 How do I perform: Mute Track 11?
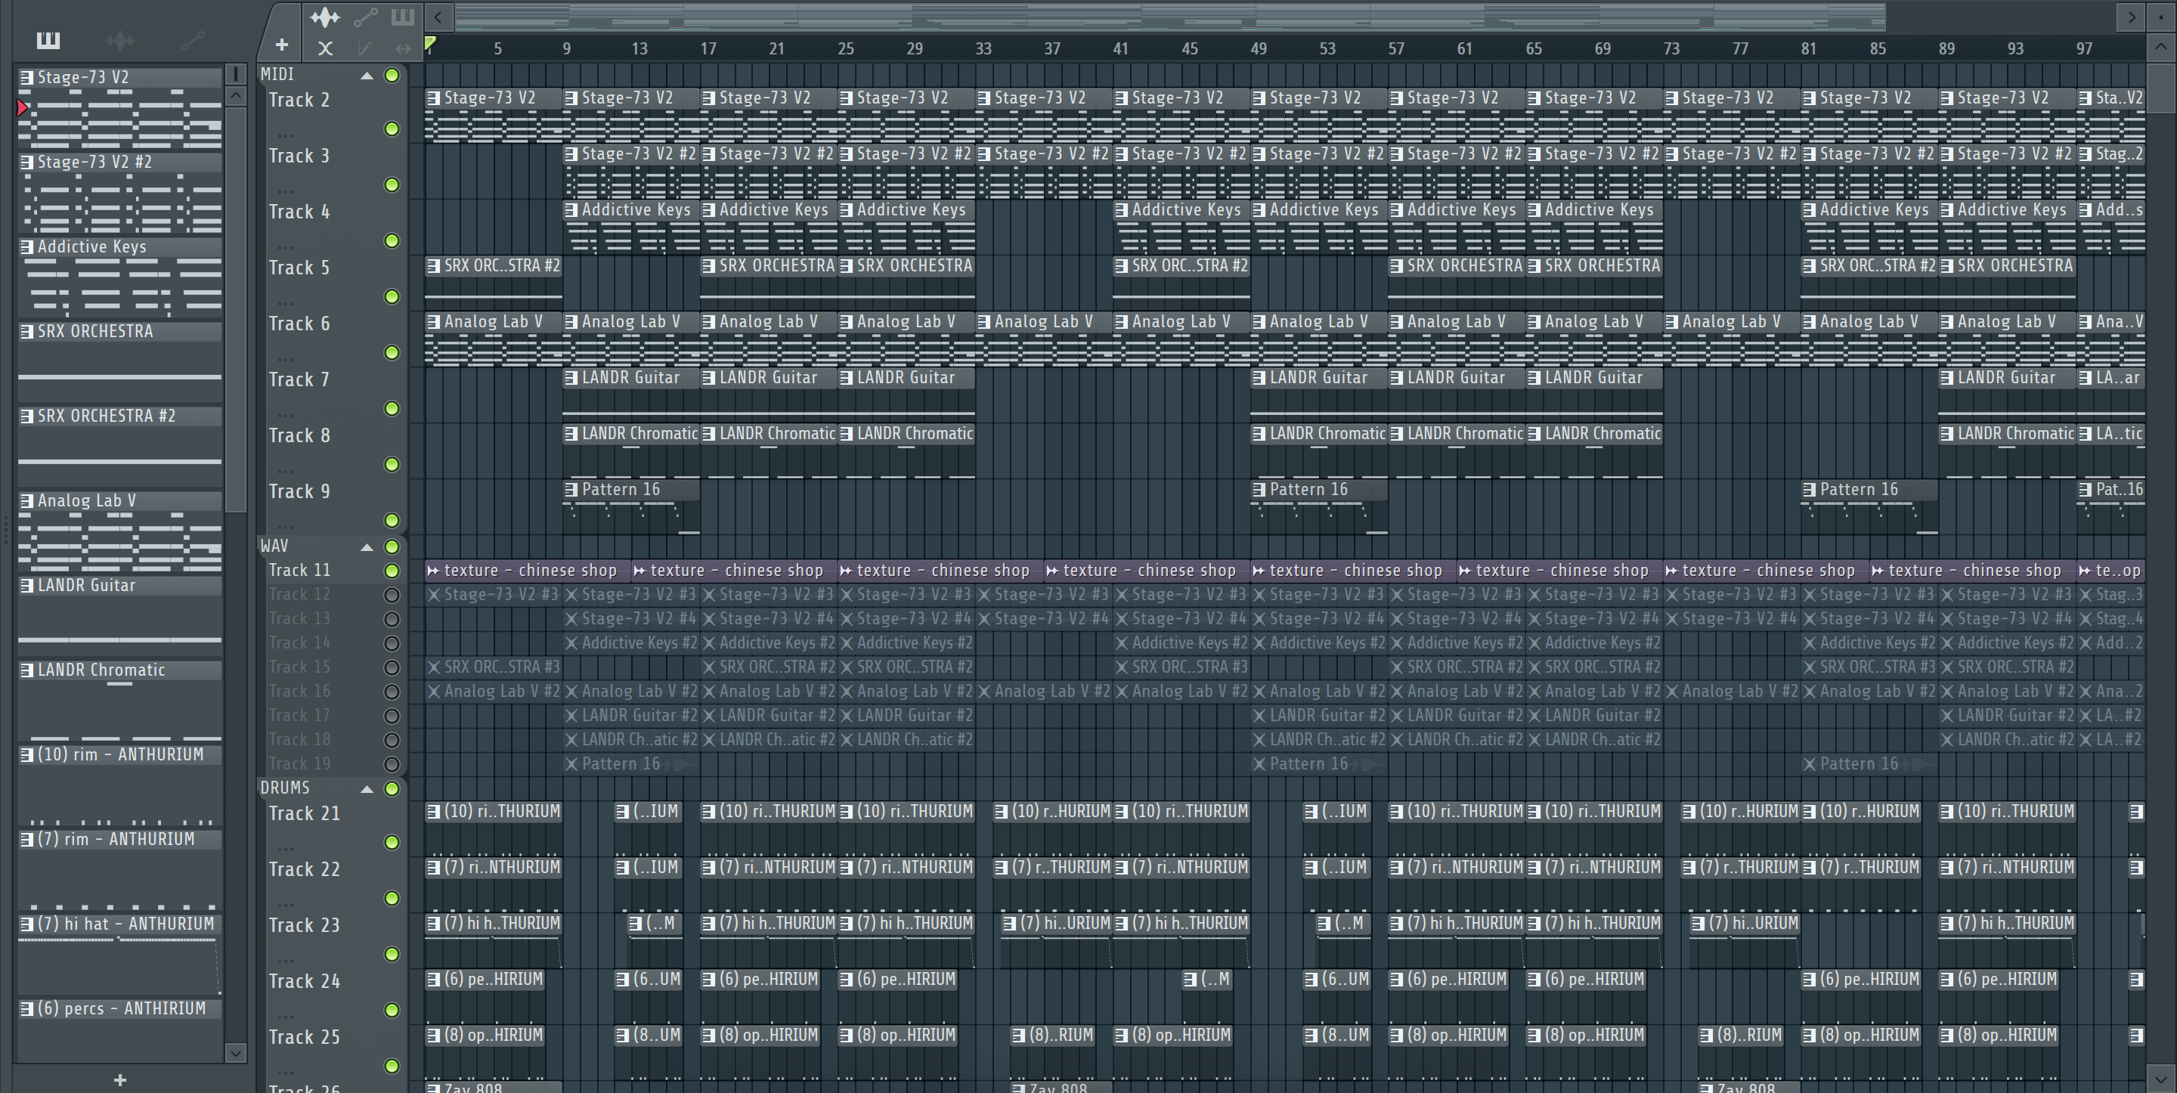[392, 571]
